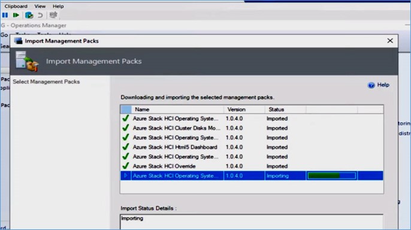Click the green Start/Resume toolbar icon

tap(16, 15)
